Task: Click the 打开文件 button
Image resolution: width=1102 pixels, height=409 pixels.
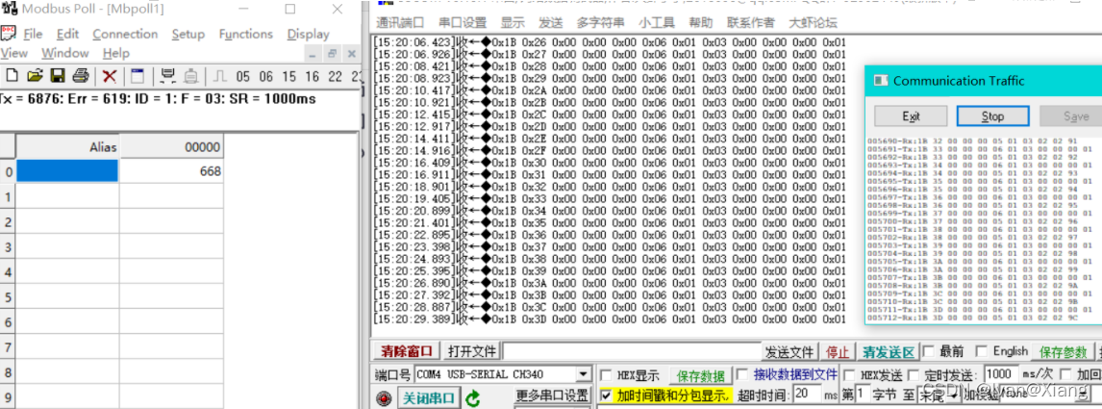Action: (473, 350)
